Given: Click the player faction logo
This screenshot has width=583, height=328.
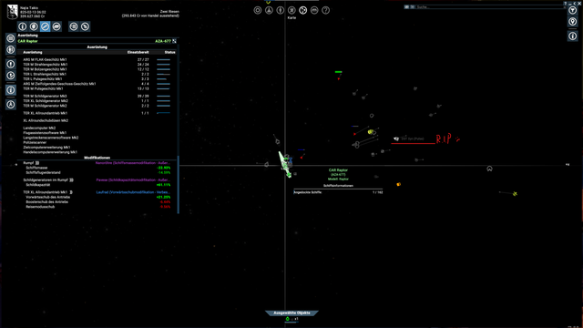Looking at the screenshot, I should (12, 12).
